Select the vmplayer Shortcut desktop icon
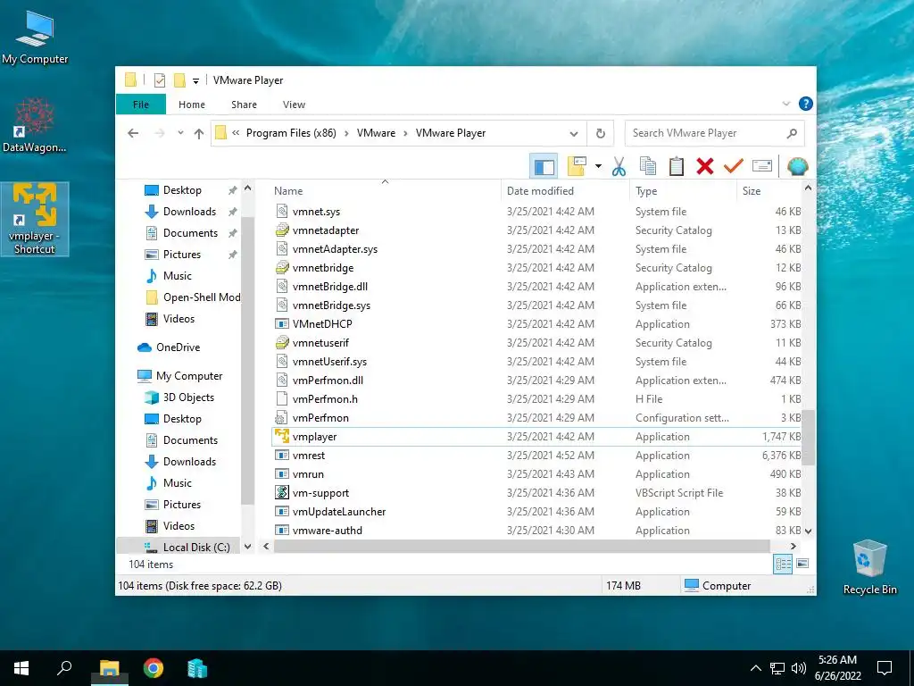Viewport: 914px width, 686px height. (x=35, y=220)
